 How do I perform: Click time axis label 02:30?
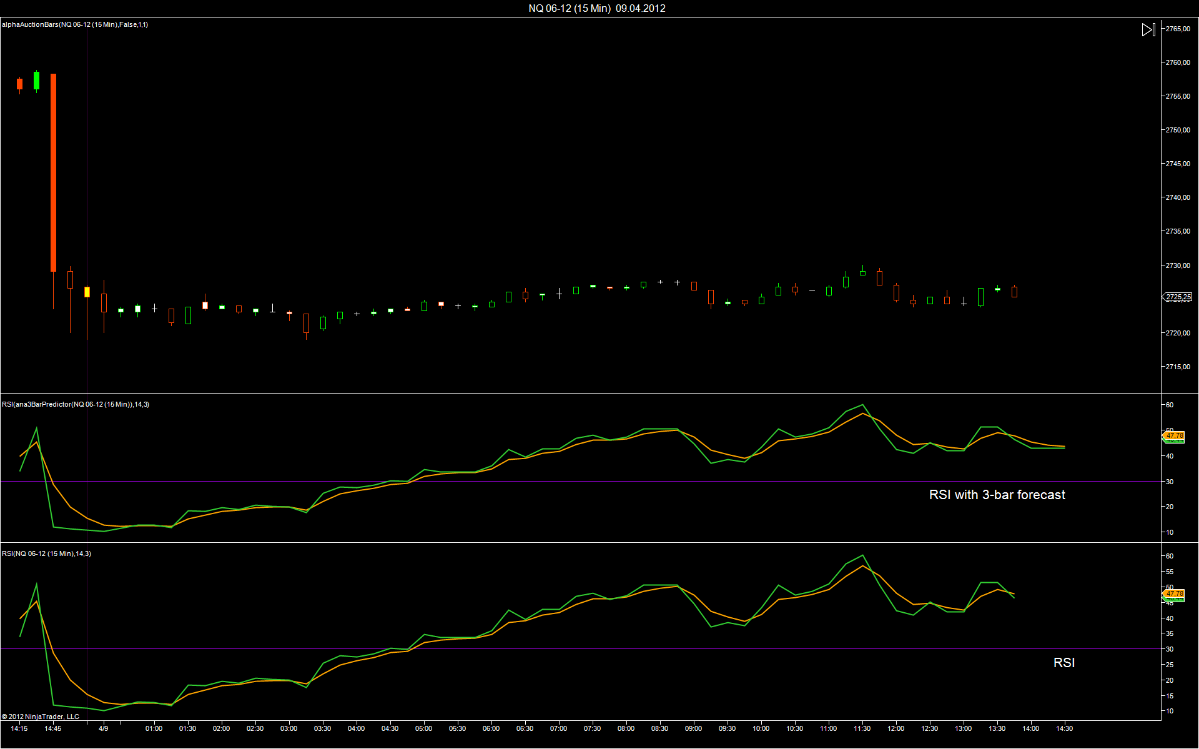pos(255,728)
